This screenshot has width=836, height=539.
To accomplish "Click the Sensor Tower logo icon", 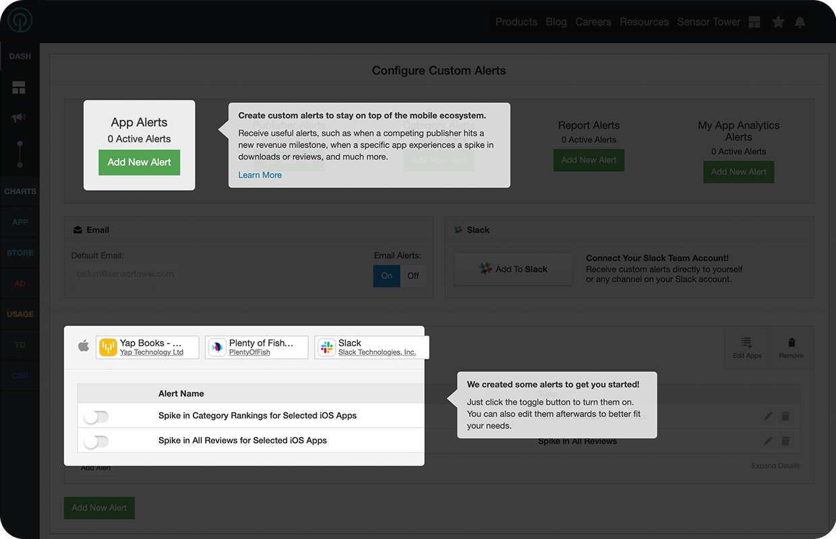I will click(20, 22).
